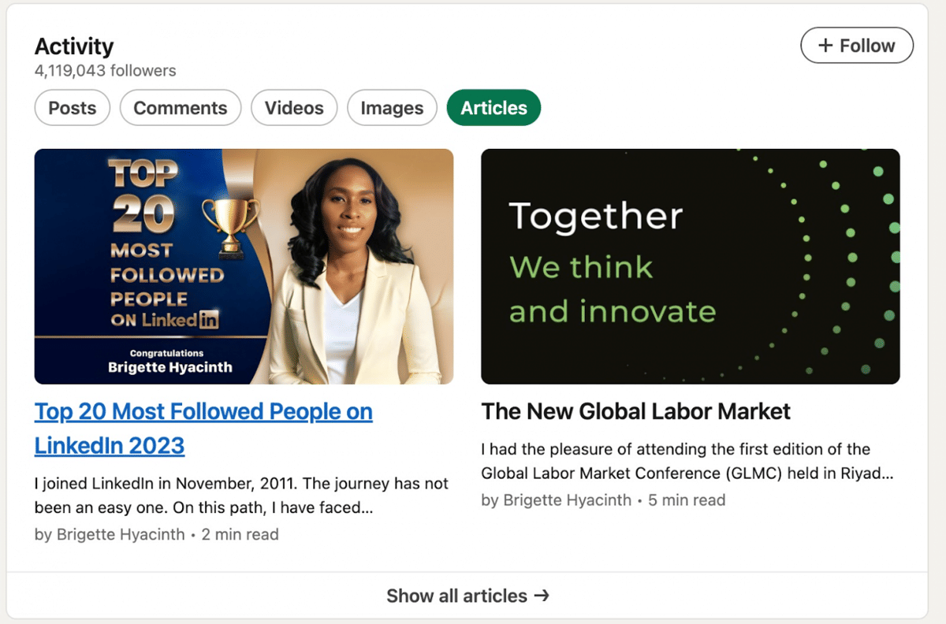This screenshot has width=946, height=624.
Task: Click the arrow icon next to Show all articles
Action: tap(542, 596)
